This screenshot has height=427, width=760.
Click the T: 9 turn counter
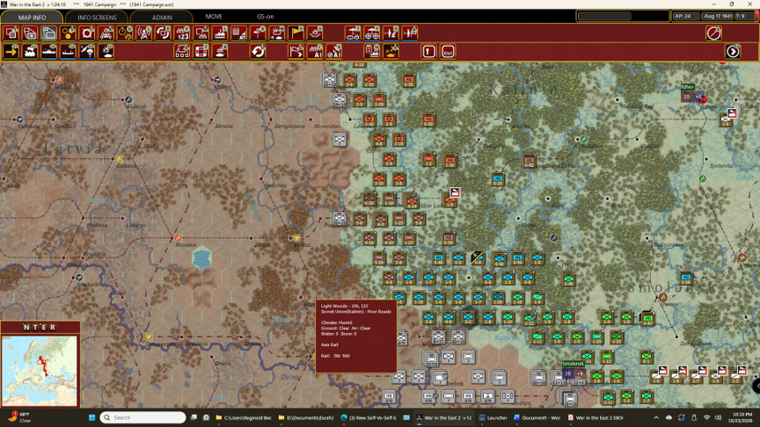[x=743, y=16]
